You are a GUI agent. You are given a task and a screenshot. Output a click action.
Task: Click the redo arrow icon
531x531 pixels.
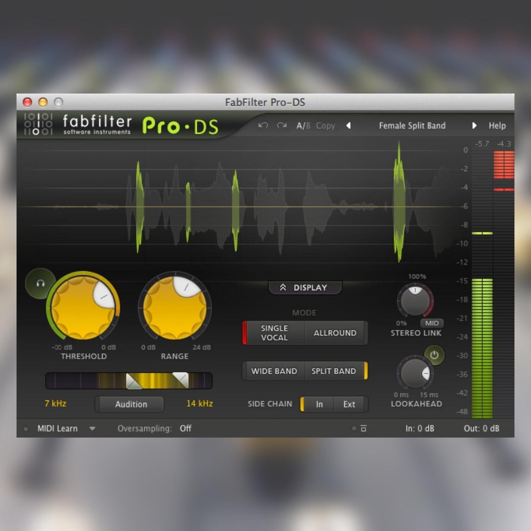tap(282, 125)
